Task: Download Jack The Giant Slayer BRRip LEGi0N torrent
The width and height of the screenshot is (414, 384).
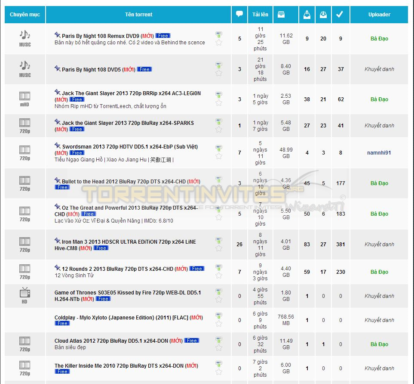Action: click(x=219, y=95)
